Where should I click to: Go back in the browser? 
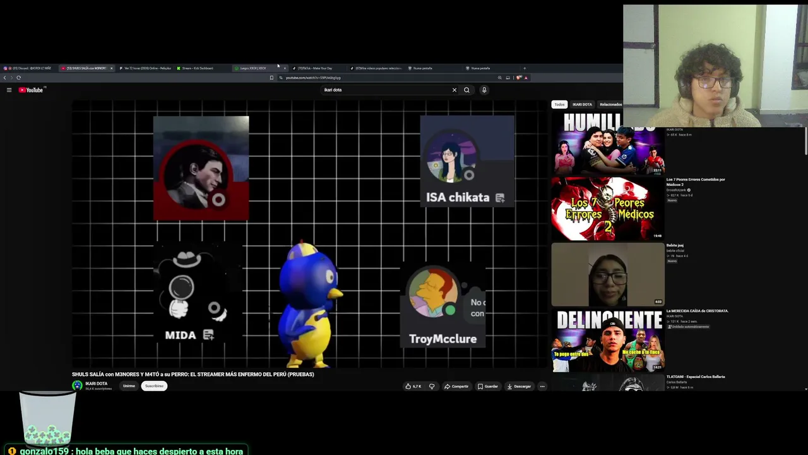tap(4, 78)
